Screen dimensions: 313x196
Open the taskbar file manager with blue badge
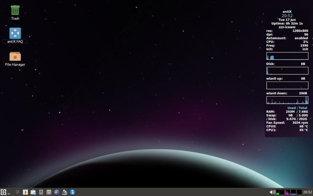click(33, 192)
